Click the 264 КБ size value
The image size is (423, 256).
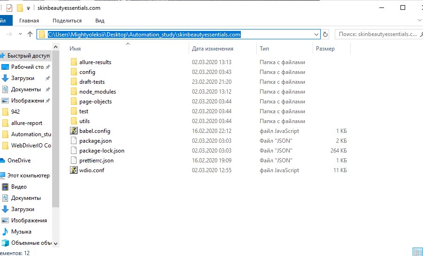coord(338,151)
